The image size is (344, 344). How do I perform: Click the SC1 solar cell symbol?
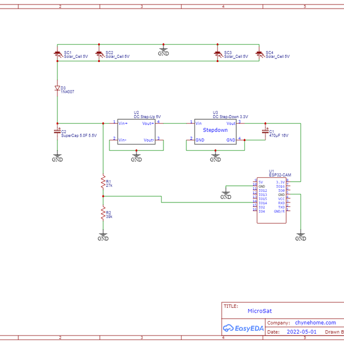[x=57, y=54]
